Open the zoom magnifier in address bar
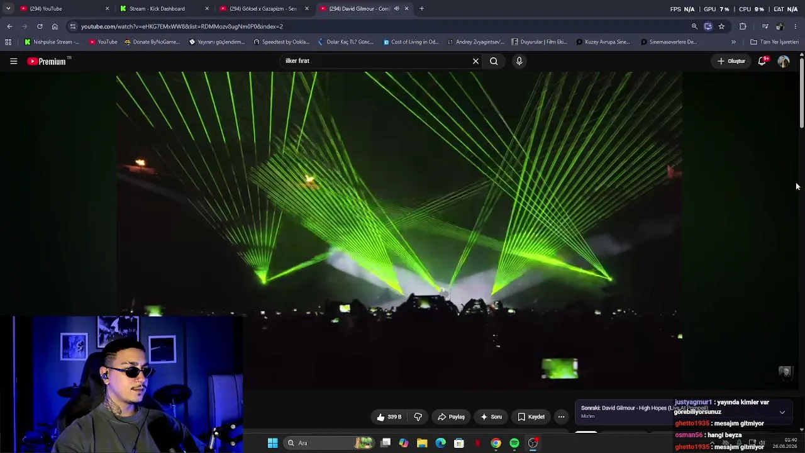Screen dimensions: 805x453 click(694, 26)
